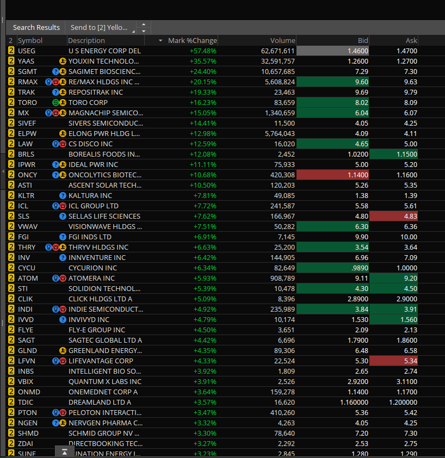Screen dimensions: 445x458
Task: Click the blue lightbulb icon on the PTON row
Action: point(55,413)
